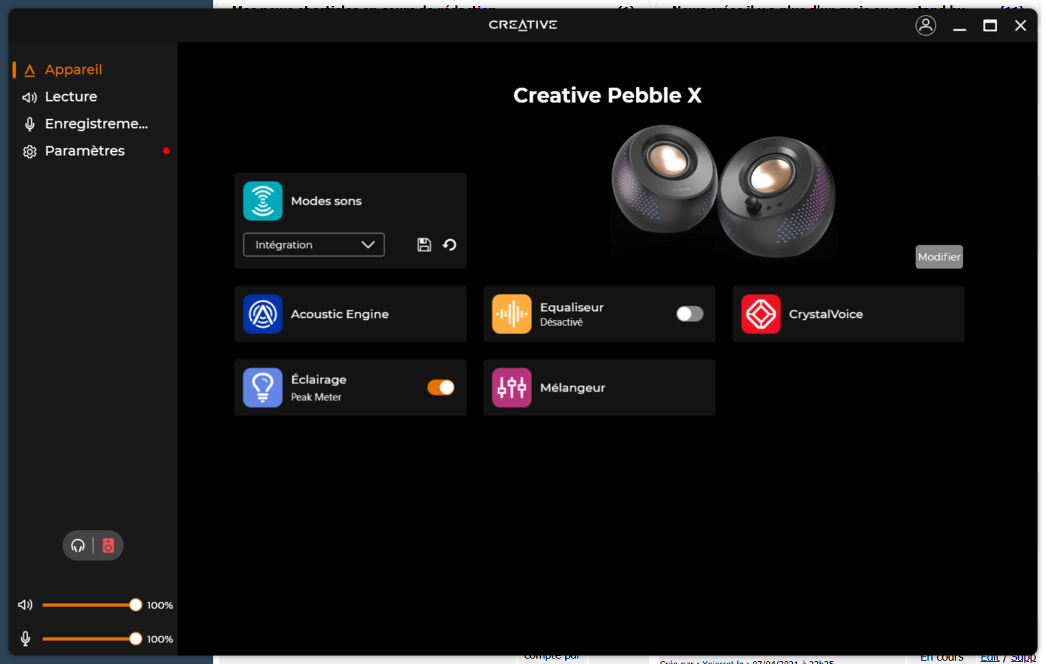Image resolution: width=1046 pixels, height=664 pixels.
Task: Click the Appareil icon in the sidebar
Action: [x=29, y=70]
